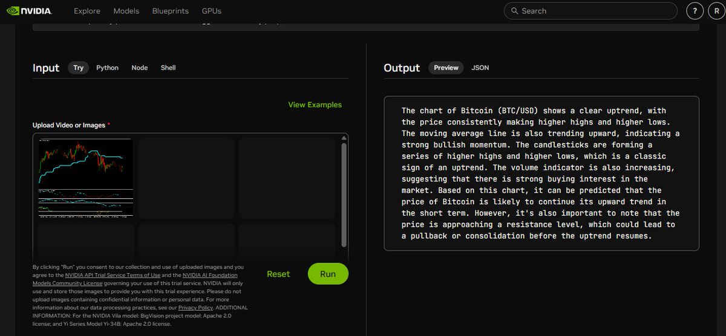
Task: Select the Try input tab
Action: coord(79,68)
